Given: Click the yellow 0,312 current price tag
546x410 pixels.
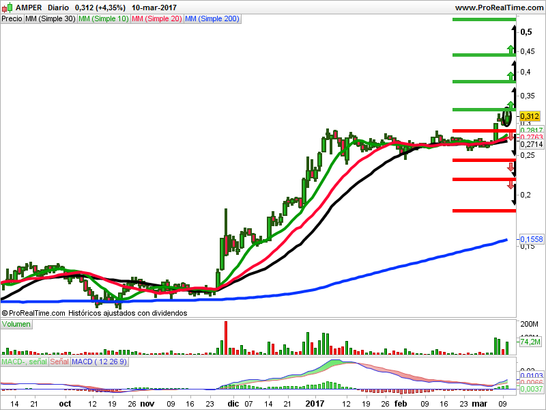Looking at the screenshot, I should click(x=530, y=117).
